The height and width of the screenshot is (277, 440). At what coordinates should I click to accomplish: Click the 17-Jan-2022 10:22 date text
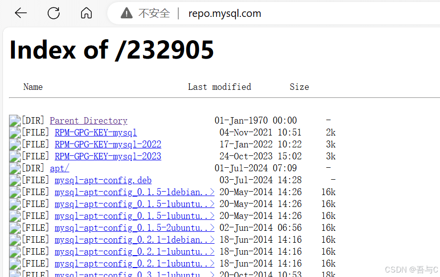[x=260, y=144]
